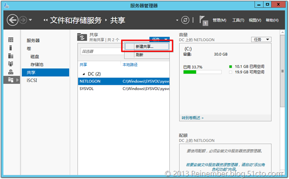Open the dropdown arrow left of refresh icon
This screenshot has height=179, width=289.
177,20
